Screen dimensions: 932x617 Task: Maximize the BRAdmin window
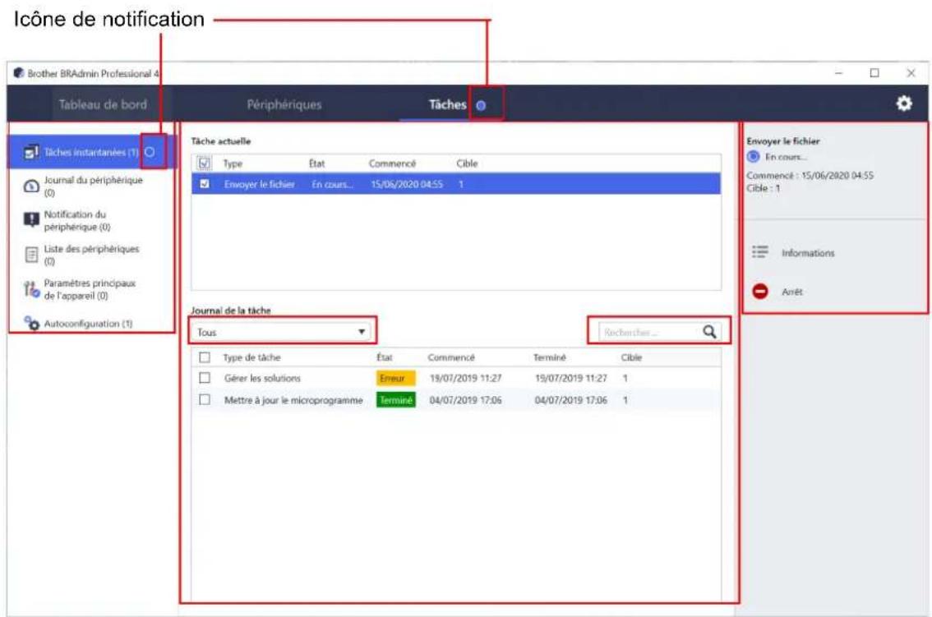[x=874, y=72]
